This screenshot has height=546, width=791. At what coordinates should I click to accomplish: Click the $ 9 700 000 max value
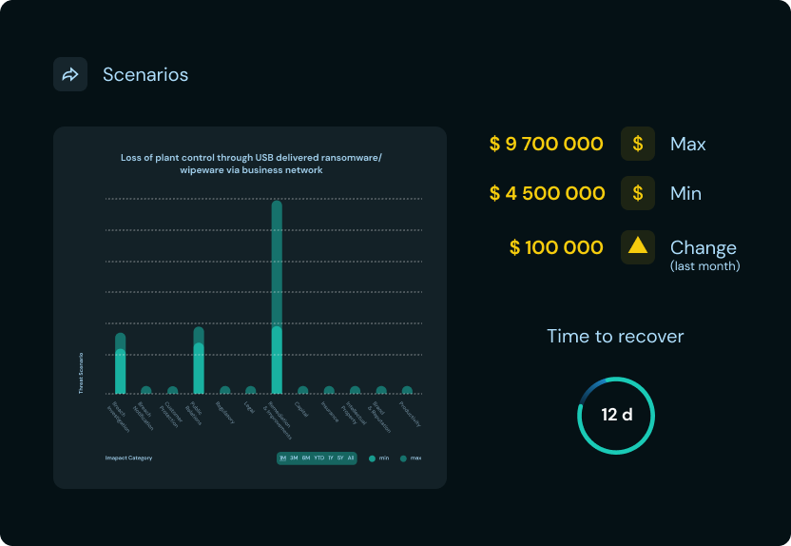[546, 144]
